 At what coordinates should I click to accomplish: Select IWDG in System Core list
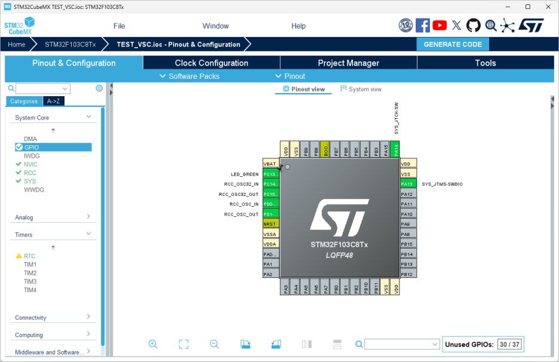point(32,156)
